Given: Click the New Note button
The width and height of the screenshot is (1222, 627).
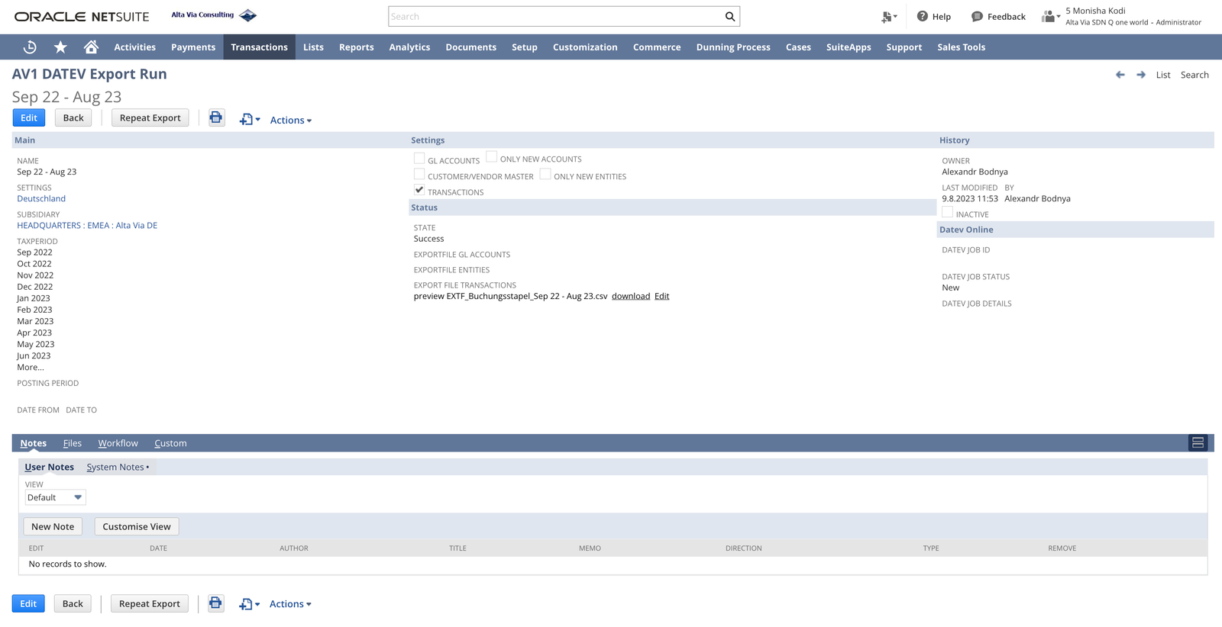Looking at the screenshot, I should (53, 526).
